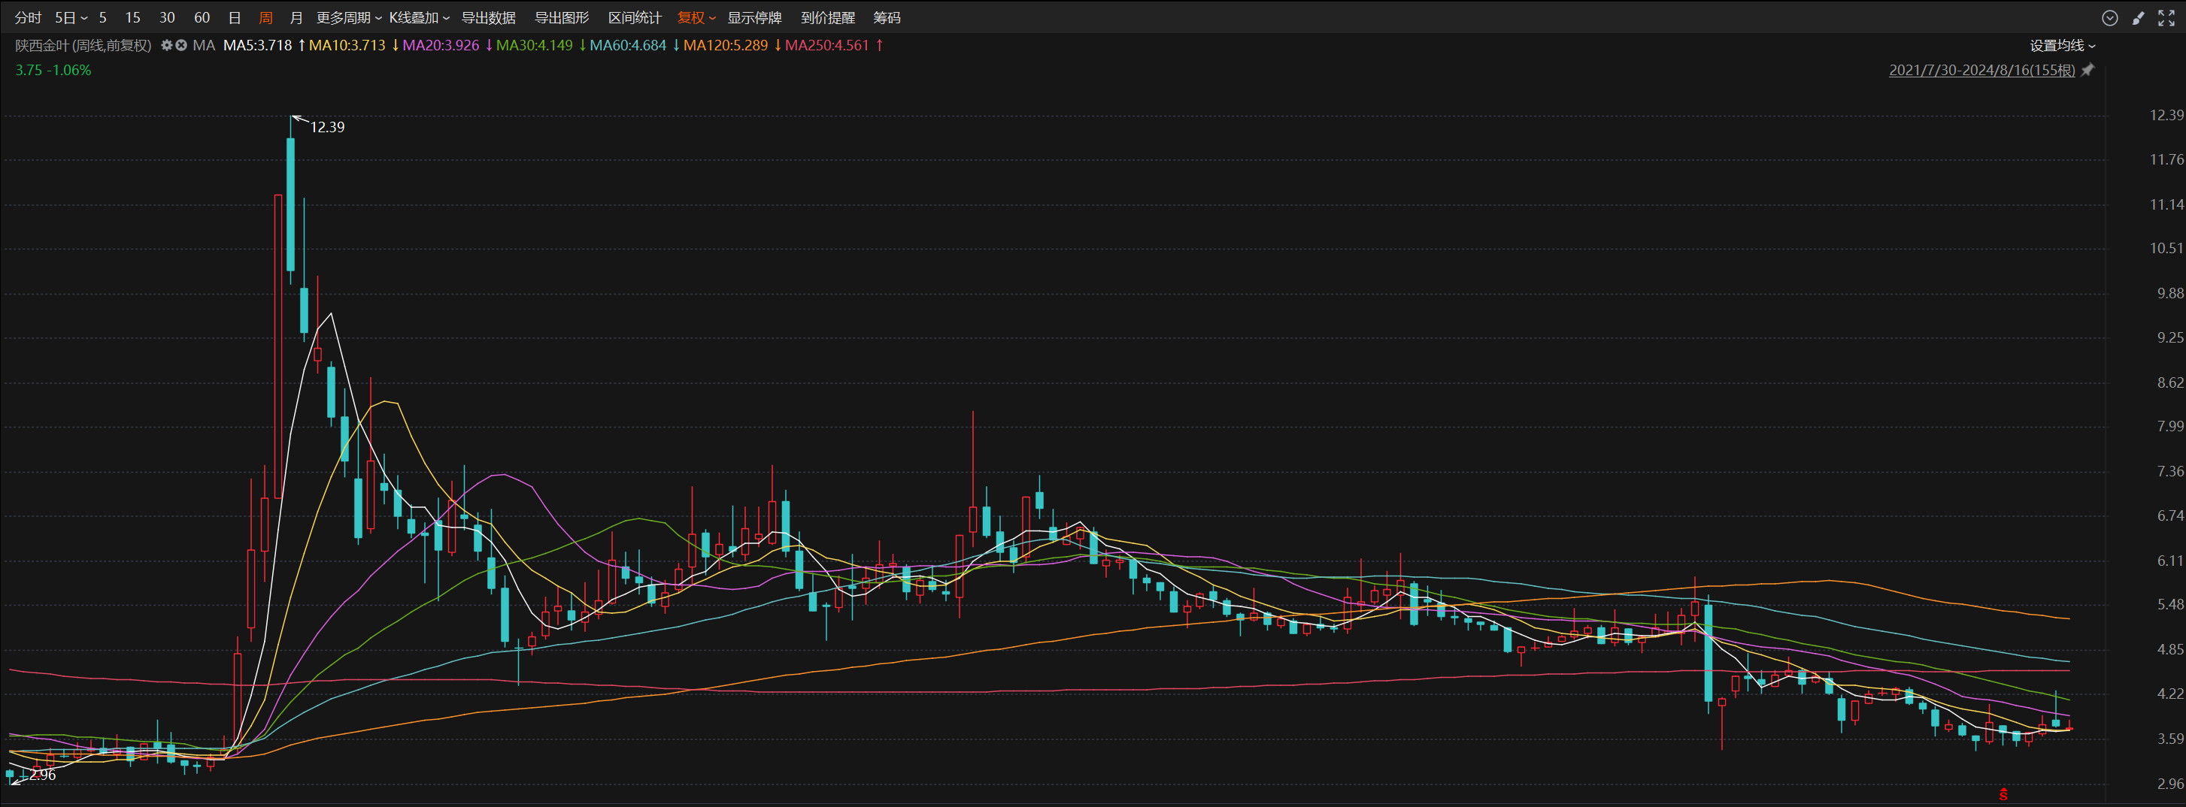The image size is (2186, 807).
Task: Click the 8.62 price axis label
Action: coord(2171,382)
